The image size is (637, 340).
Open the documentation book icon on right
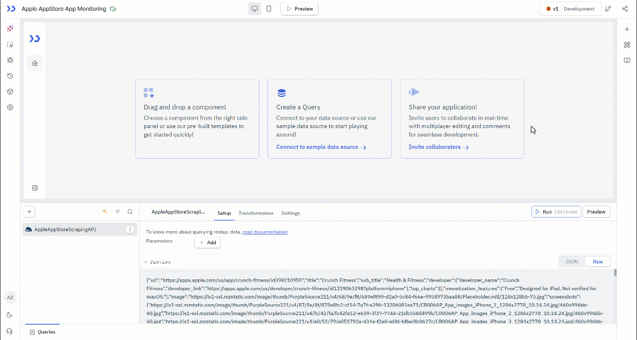(x=627, y=61)
